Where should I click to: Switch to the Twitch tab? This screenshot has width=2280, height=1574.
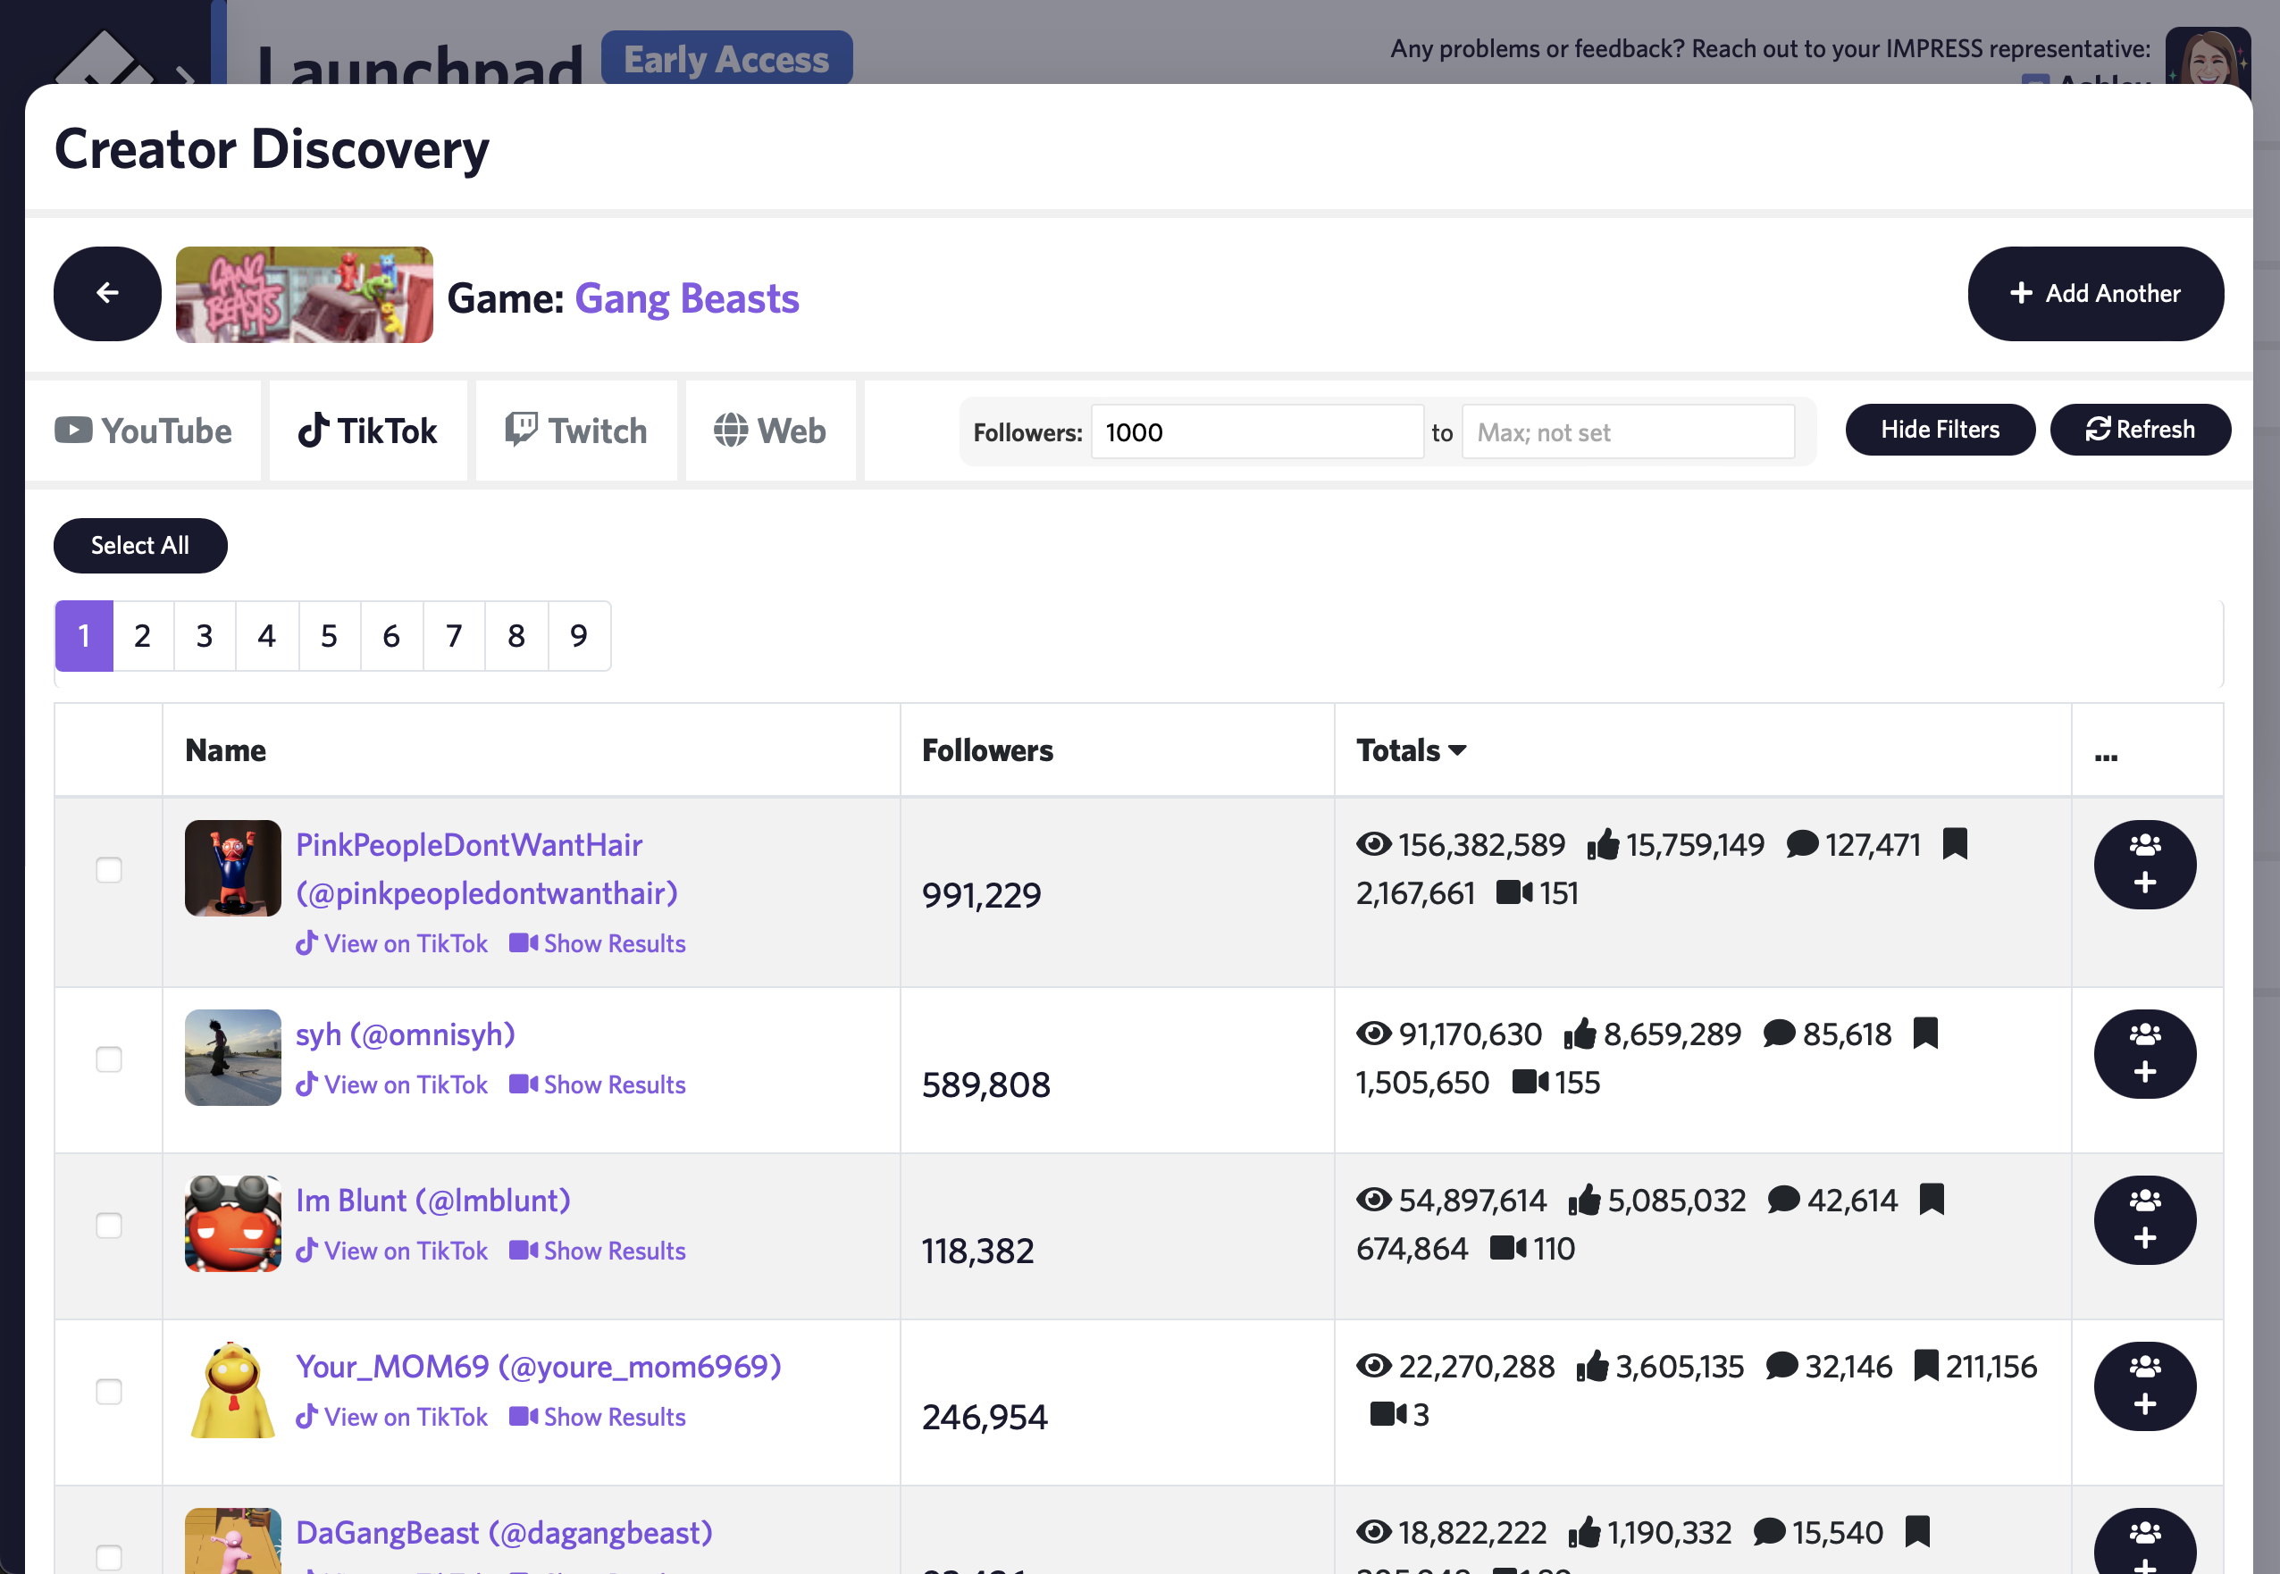click(x=576, y=431)
